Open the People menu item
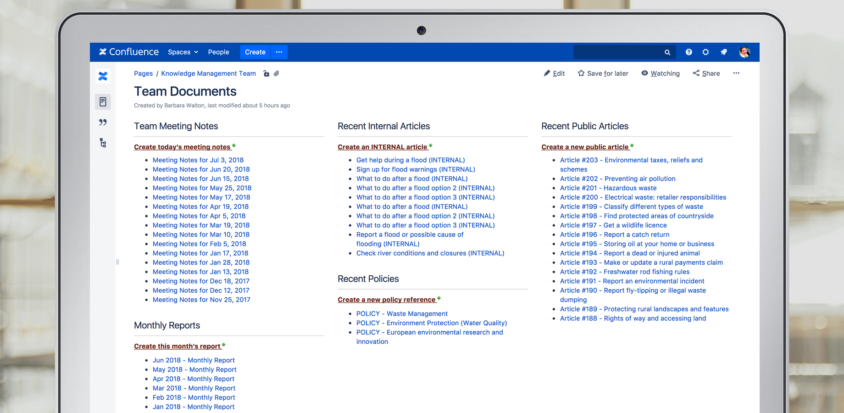The image size is (844, 413). [x=218, y=52]
